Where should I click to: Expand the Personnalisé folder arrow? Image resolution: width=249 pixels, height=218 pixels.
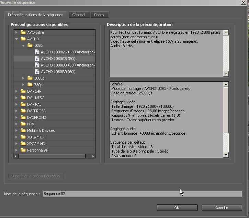16,150
